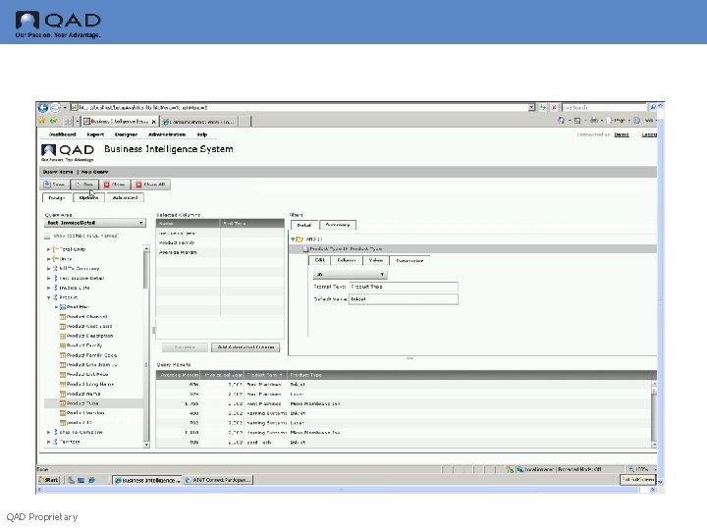Expand the Fact Invoice Detail tree node
Viewport: 707px width, 530px height.
(48, 278)
